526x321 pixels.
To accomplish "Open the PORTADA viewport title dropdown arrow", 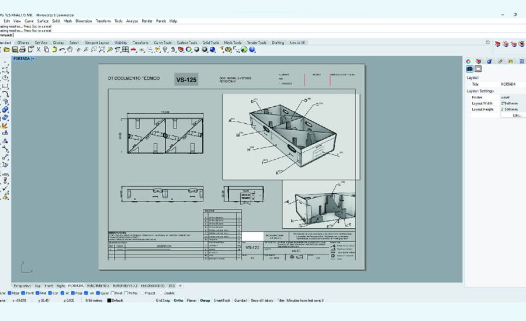I will coord(33,58).
